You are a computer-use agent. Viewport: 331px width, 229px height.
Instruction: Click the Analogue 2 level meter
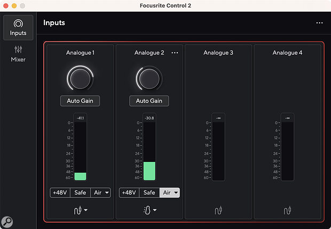149,151
